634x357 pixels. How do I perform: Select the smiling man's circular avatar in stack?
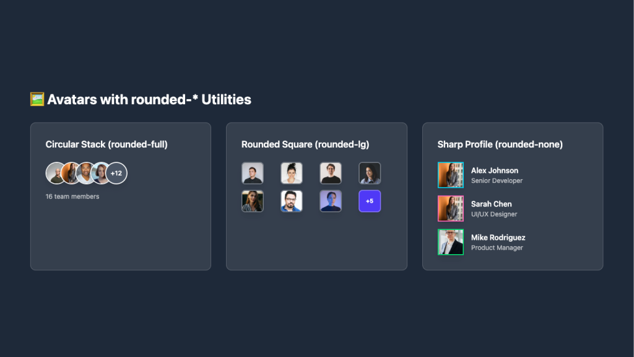[86, 173]
